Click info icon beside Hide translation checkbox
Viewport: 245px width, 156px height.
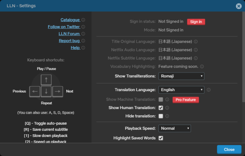pyautogui.click(x=167, y=116)
